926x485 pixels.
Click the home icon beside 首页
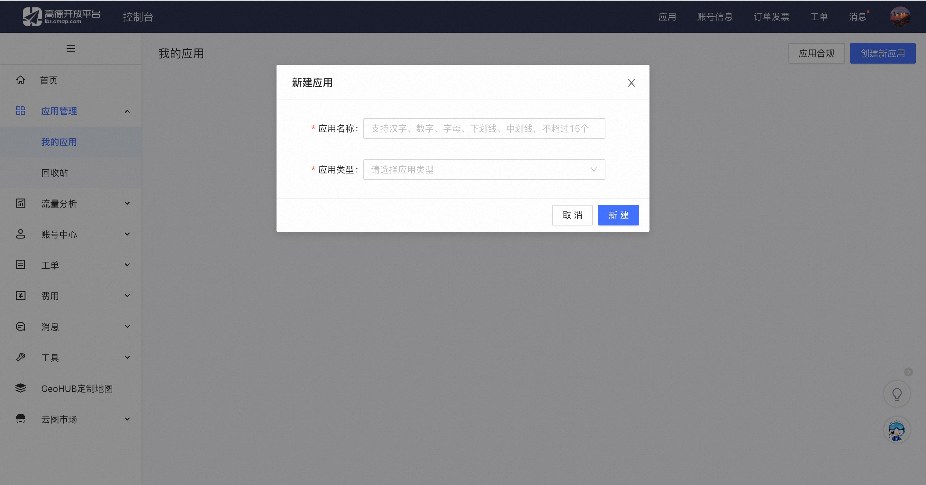coord(21,80)
